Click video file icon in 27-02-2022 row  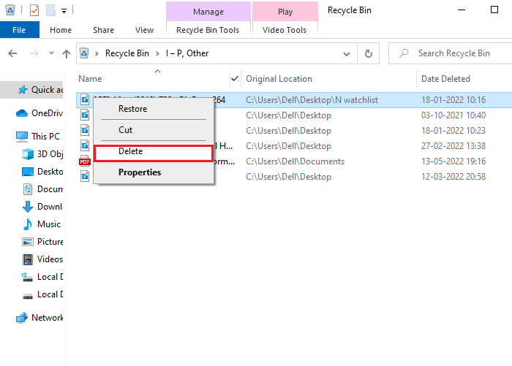(85, 145)
